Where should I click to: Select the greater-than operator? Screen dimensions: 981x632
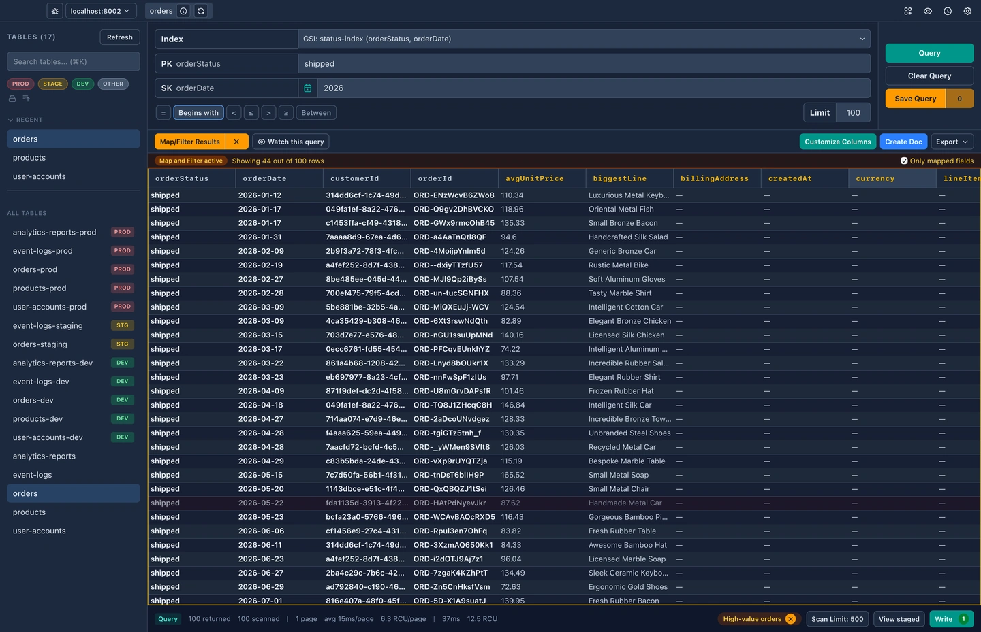(x=268, y=113)
